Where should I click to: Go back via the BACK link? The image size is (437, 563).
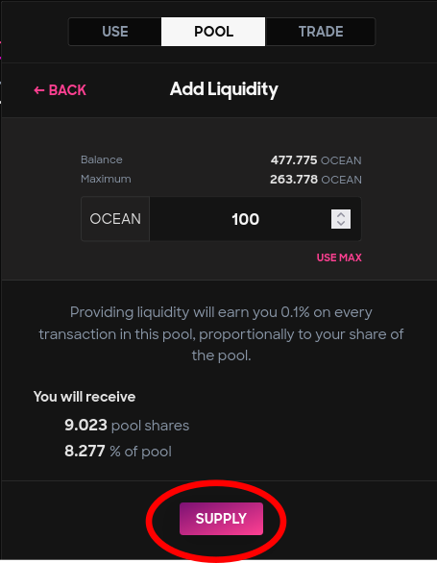click(60, 90)
